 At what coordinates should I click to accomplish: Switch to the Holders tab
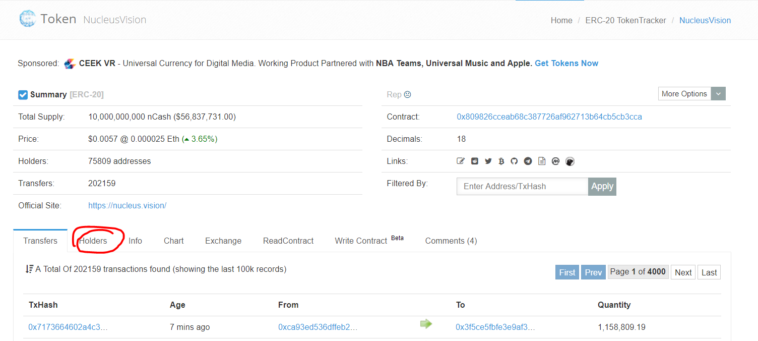[93, 241]
